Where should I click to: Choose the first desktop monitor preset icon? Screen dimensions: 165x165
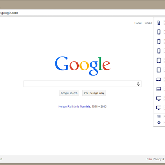click(x=159, y=98)
